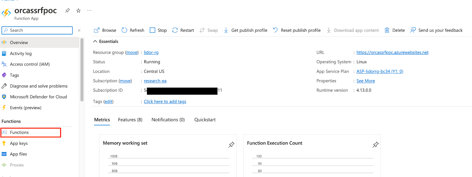This screenshot has width=472, height=177.
Task: Switch to the Metrics tab
Action: pos(102,120)
